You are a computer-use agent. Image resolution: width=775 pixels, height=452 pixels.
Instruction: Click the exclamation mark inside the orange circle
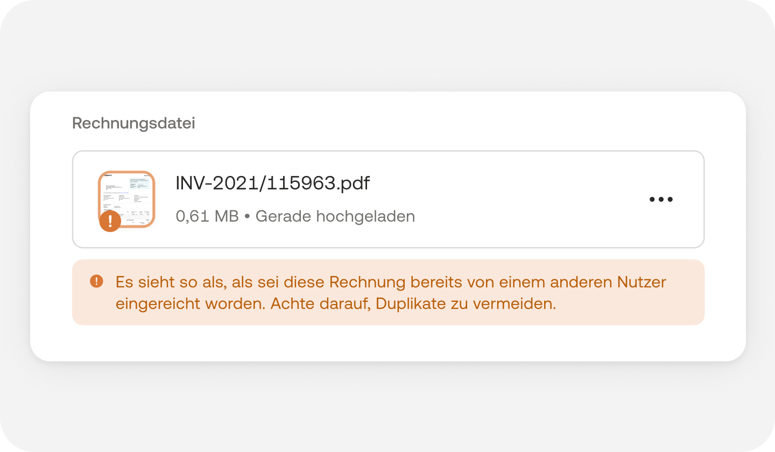tap(110, 221)
